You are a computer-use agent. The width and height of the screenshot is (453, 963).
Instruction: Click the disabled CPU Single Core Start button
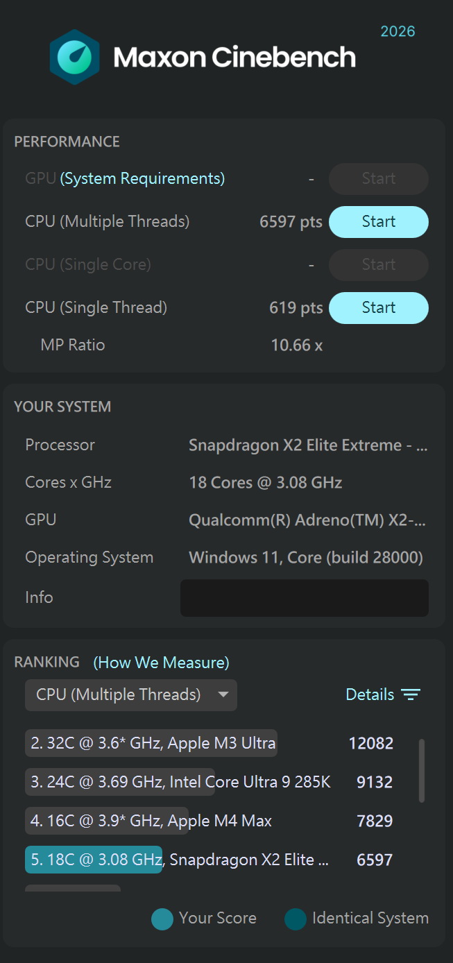(378, 265)
